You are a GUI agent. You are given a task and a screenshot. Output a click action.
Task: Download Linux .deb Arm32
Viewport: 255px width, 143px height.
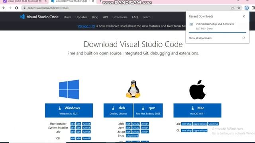[x=135, y=124]
